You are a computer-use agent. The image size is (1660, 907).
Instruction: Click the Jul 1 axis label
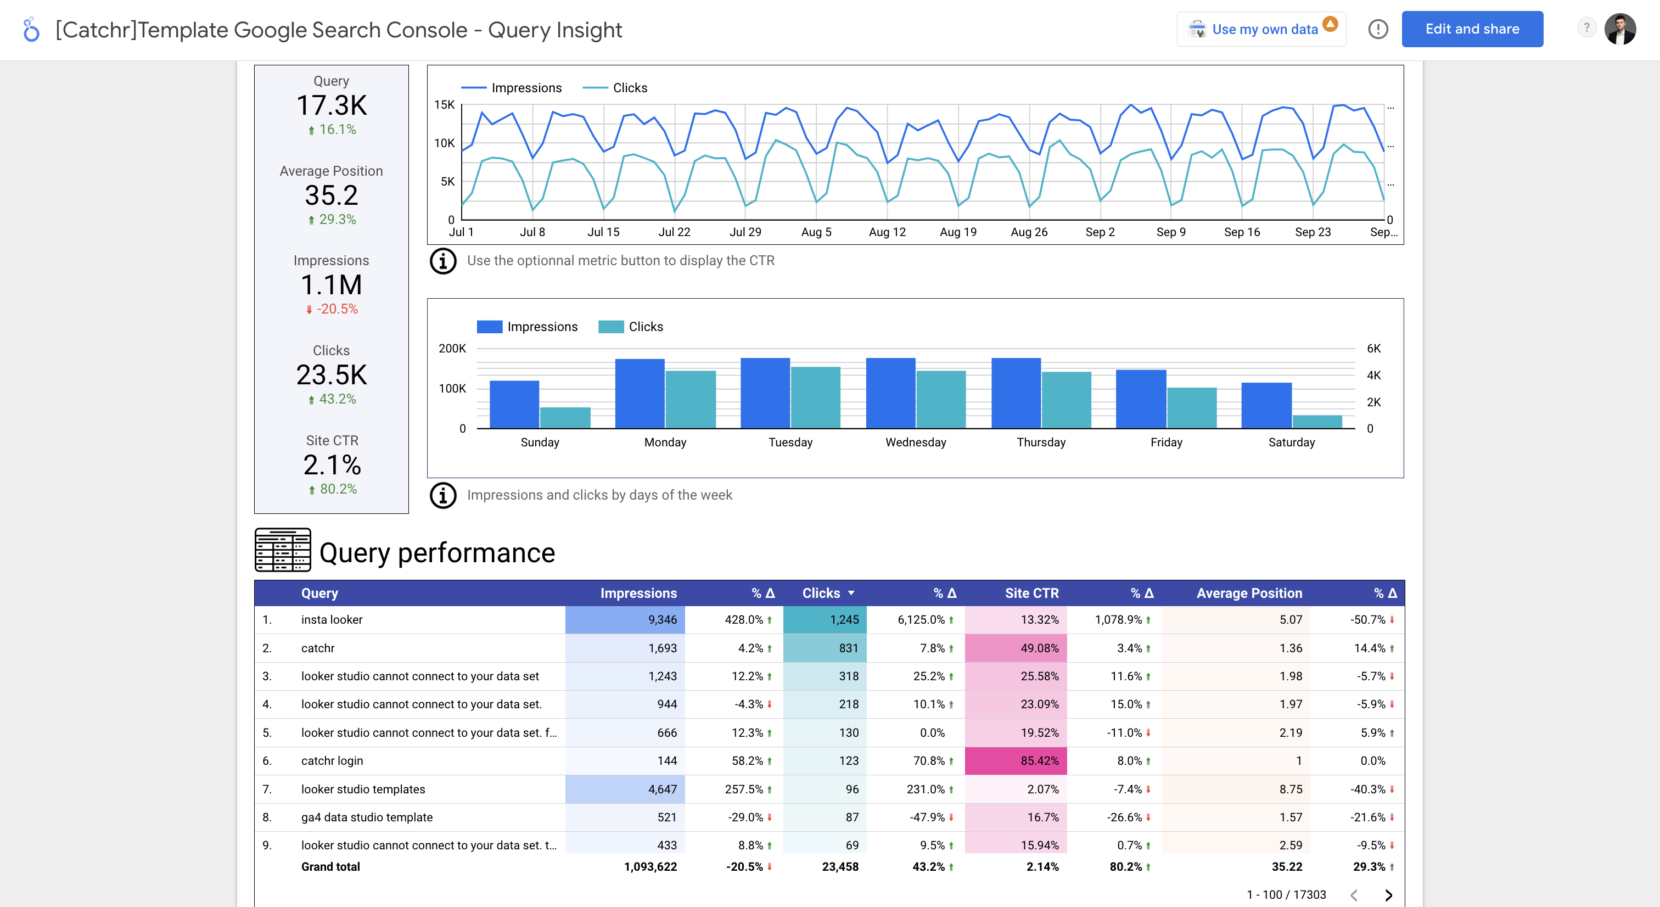click(x=462, y=232)
